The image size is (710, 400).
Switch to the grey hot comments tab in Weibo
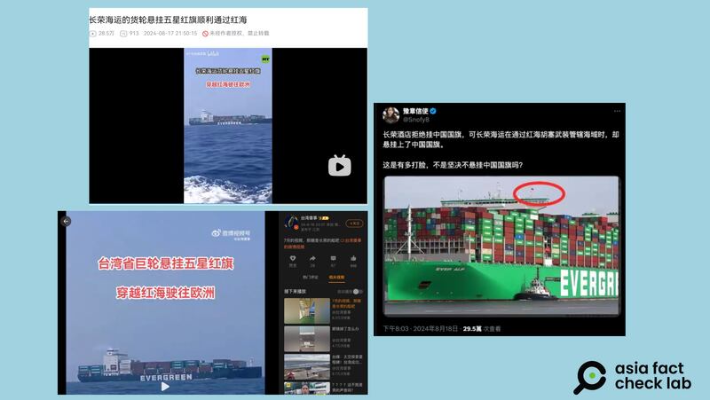tap(310, 278)
